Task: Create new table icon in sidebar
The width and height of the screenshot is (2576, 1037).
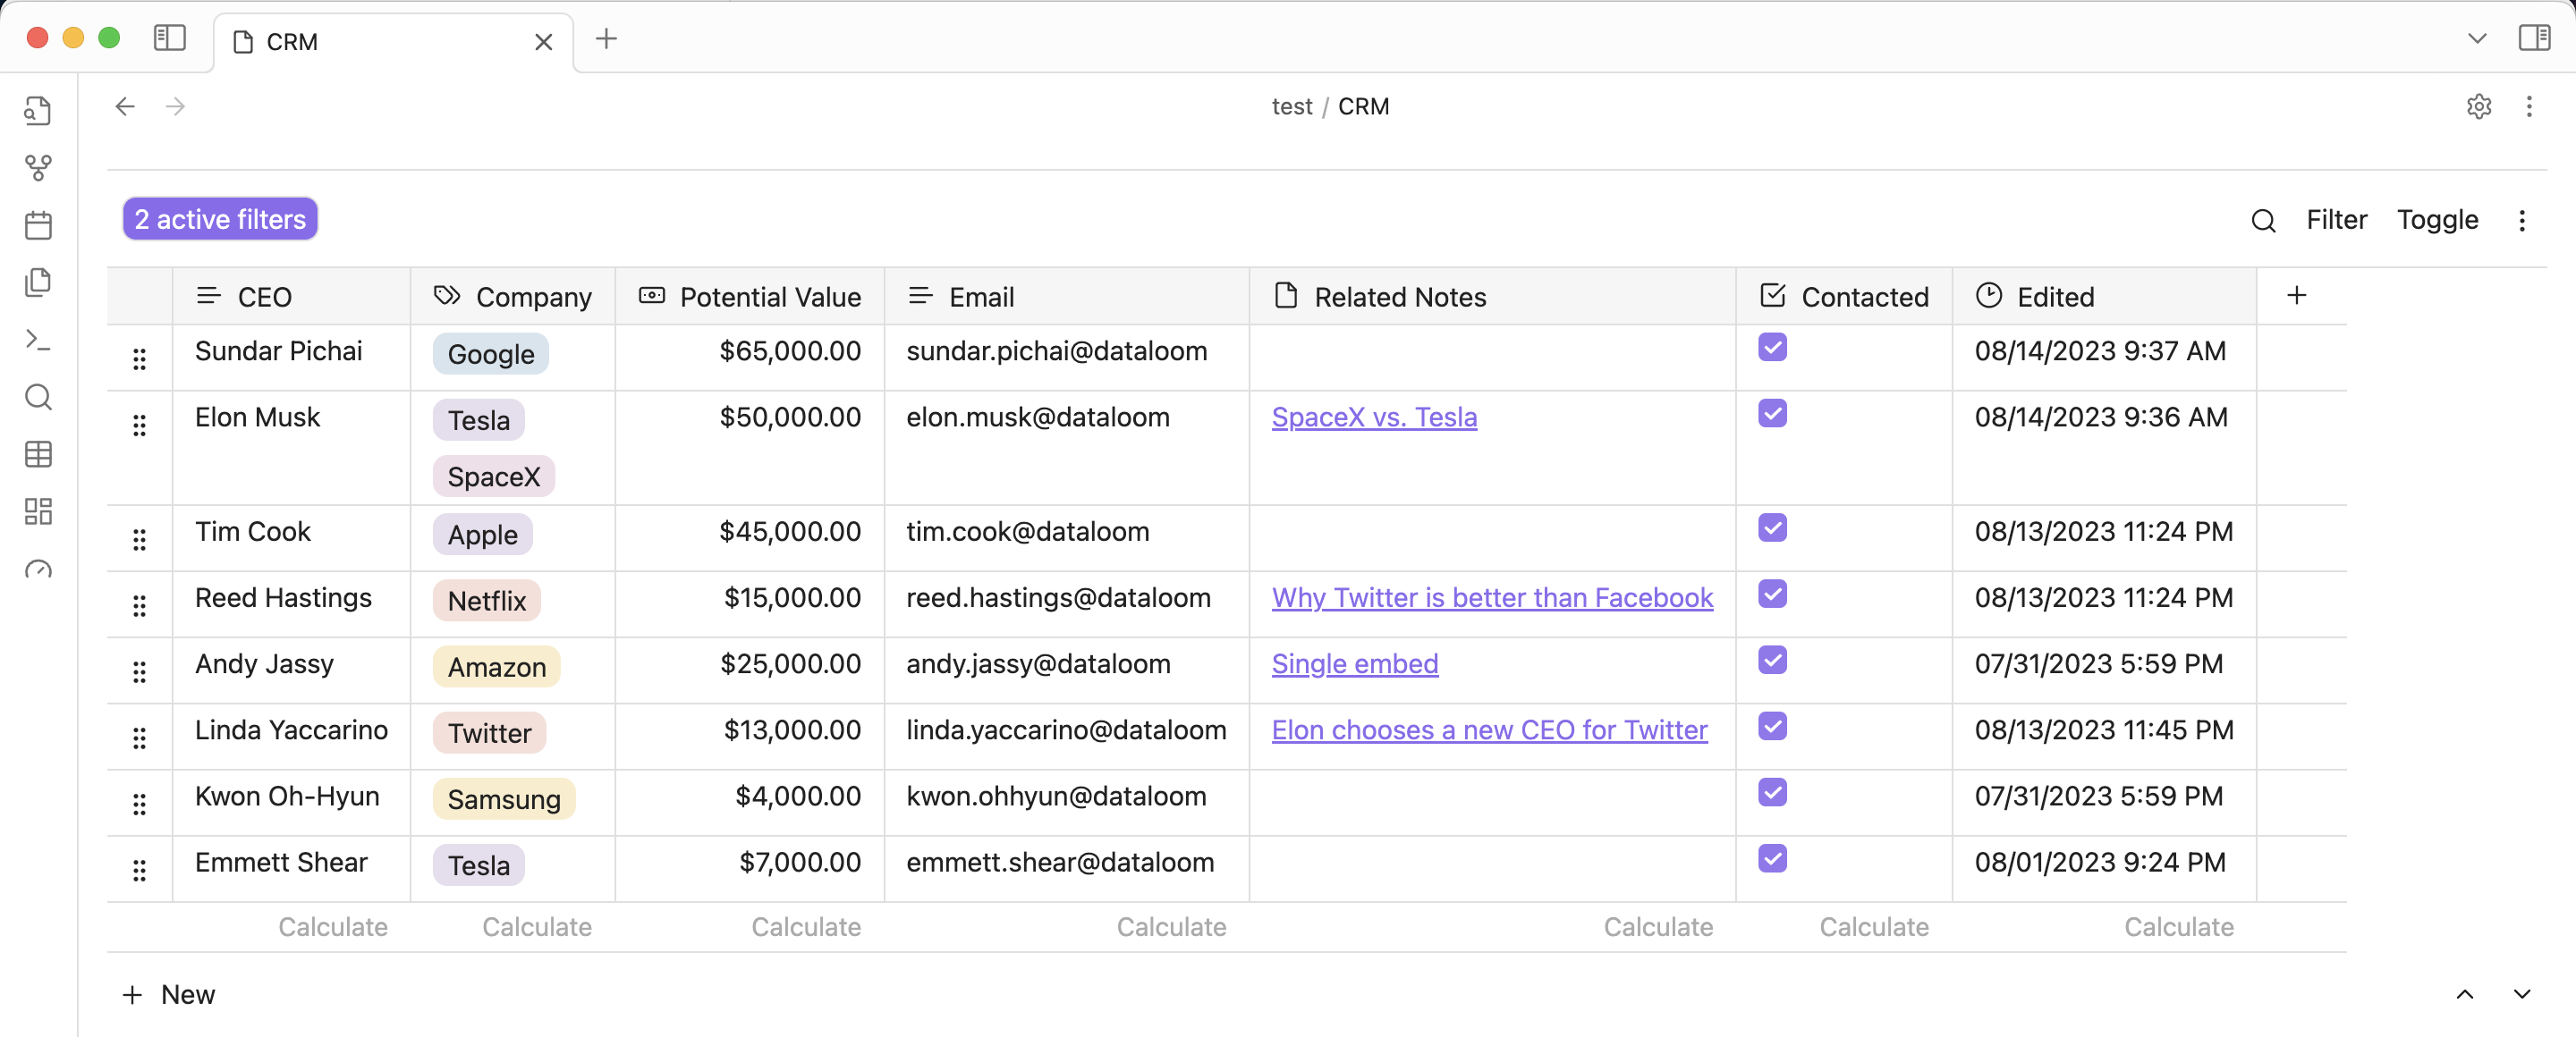Action: pos(38,454)
